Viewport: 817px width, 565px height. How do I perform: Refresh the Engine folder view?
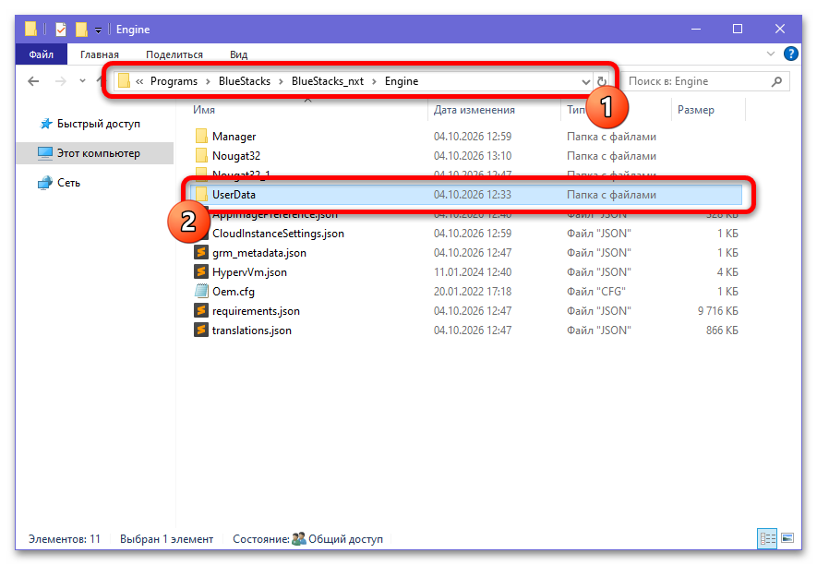(x=602, y=81)
